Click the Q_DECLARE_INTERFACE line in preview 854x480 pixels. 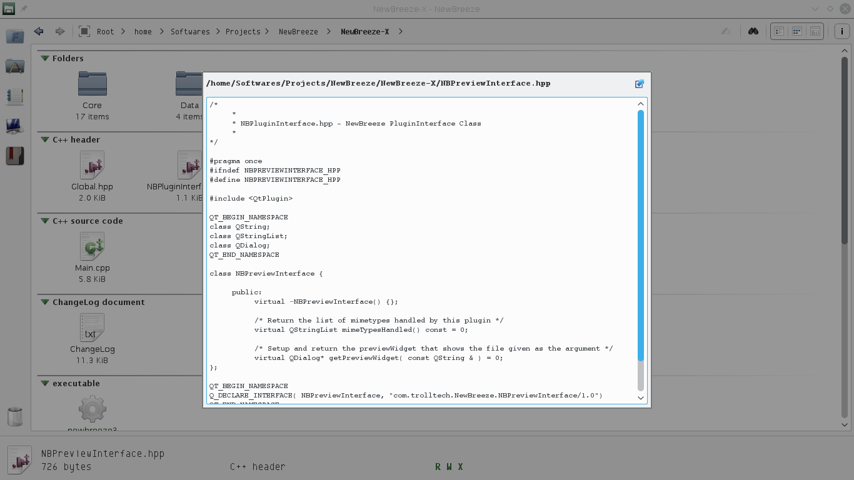pos(406,395)
